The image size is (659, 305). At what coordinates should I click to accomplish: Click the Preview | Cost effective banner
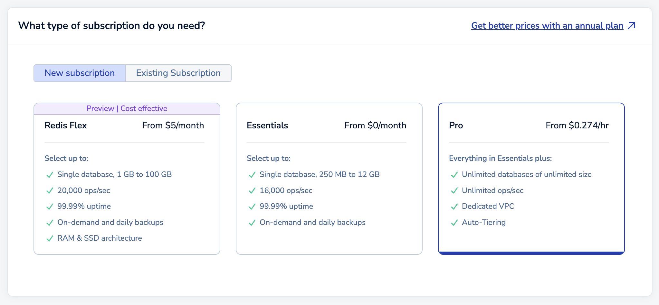point(127,109)
